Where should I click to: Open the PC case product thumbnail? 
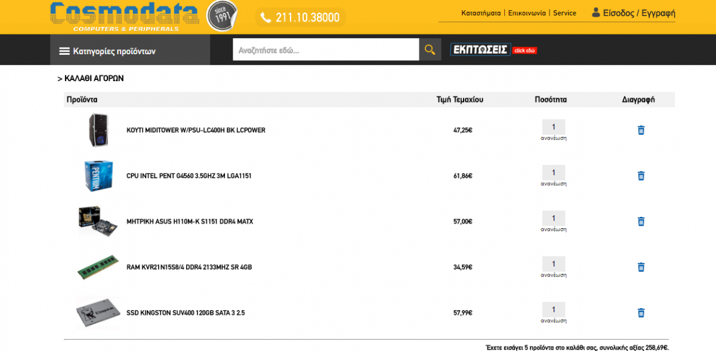[x=98, y=130]
